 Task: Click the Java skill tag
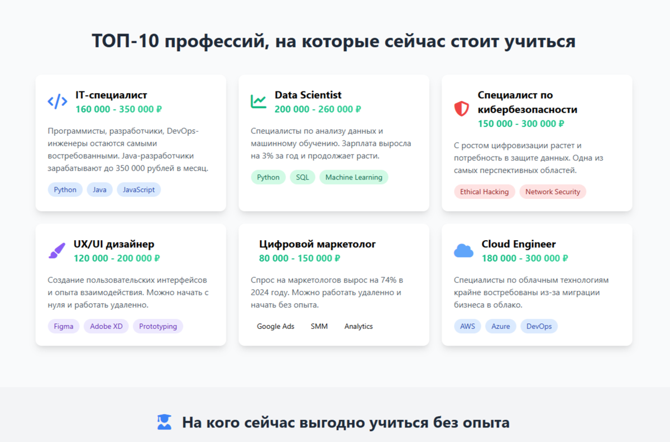(x=99, y=190)
